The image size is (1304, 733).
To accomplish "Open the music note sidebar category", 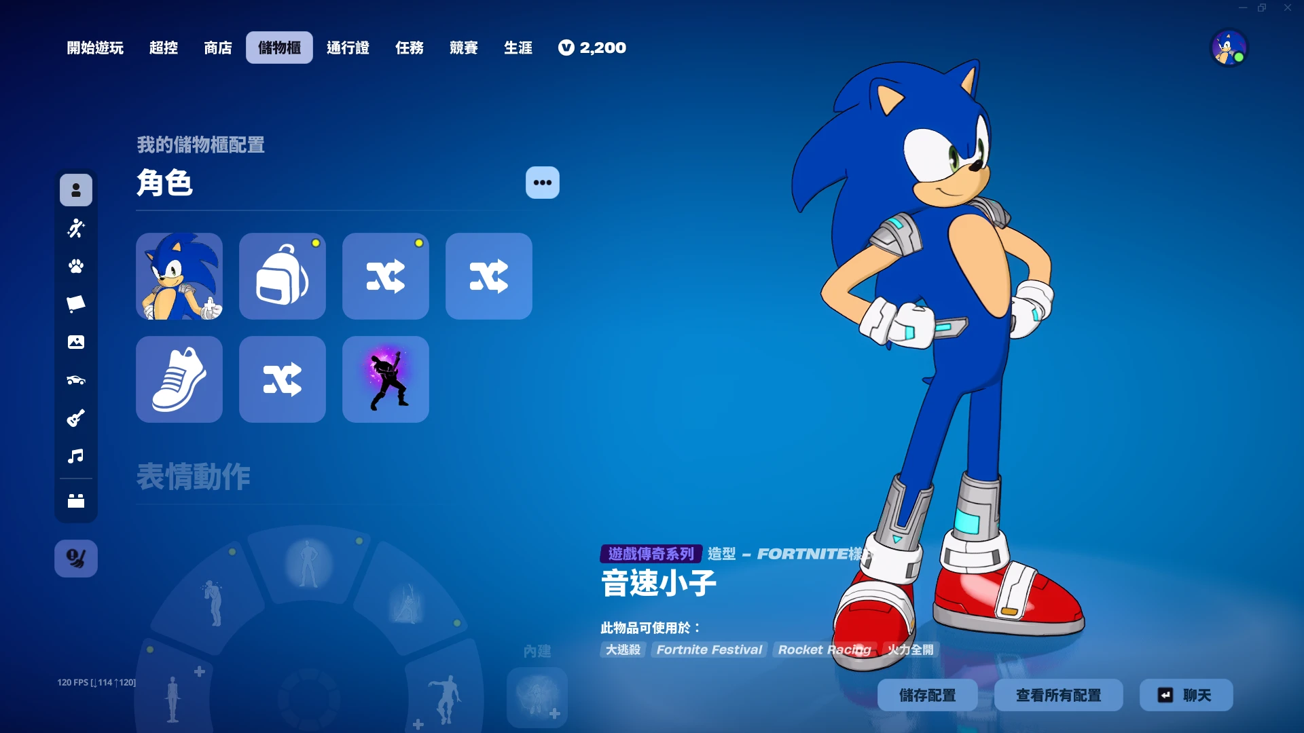I will tap(76, 456).
